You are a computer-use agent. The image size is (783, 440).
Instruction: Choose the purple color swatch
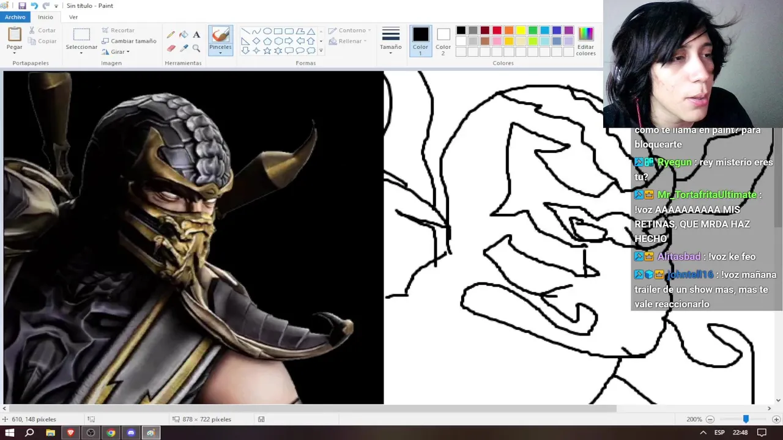pos(569,31)
